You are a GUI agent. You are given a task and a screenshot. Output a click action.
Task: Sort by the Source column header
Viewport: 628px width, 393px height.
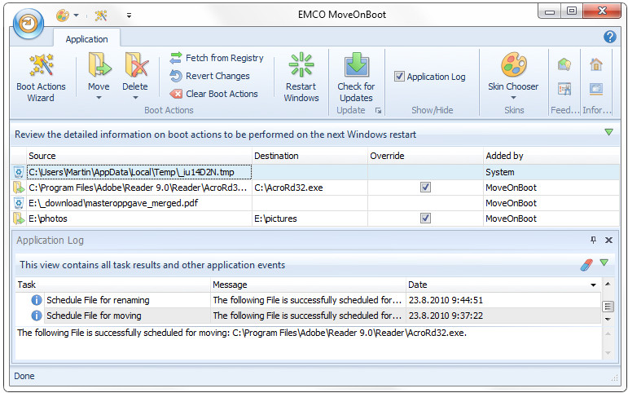click(x=139, y=156)
